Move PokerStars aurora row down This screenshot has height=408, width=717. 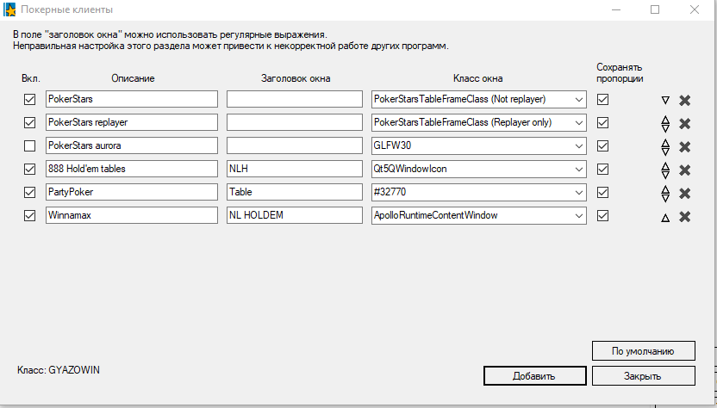665,151
